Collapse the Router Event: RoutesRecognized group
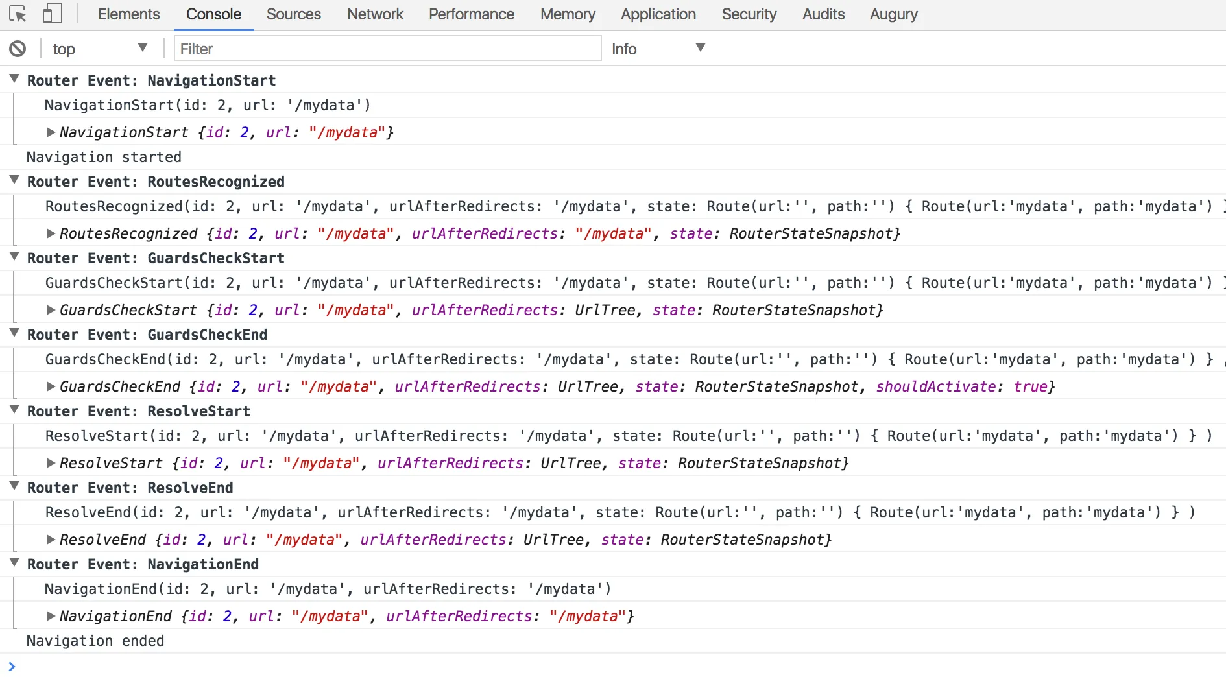Screen dimensions: 1226x677 [14, 180]
